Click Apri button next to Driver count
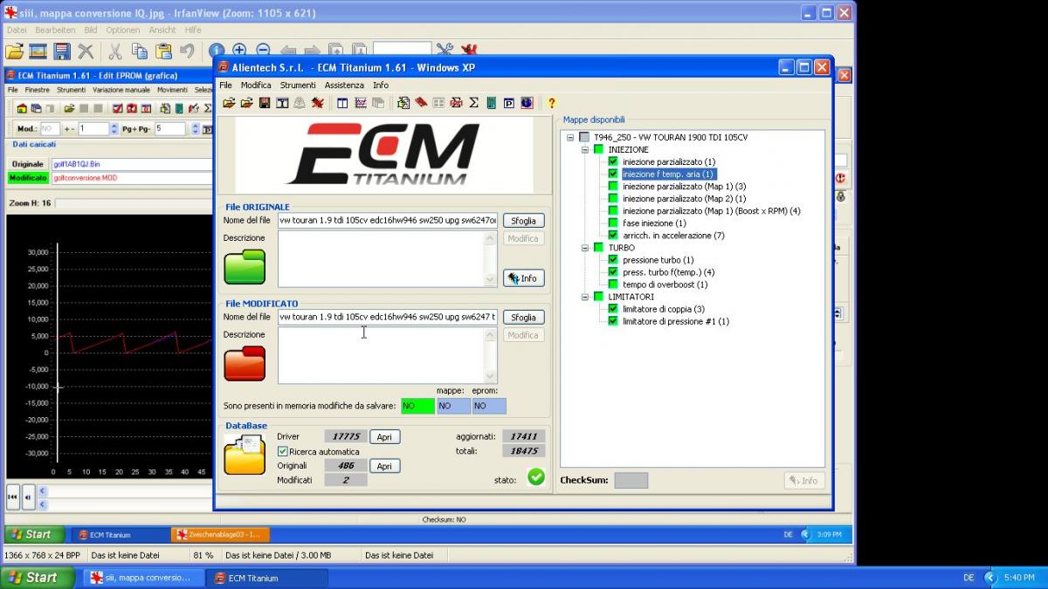The width and height of the screenshot is (1048, 589). [384, 436]
